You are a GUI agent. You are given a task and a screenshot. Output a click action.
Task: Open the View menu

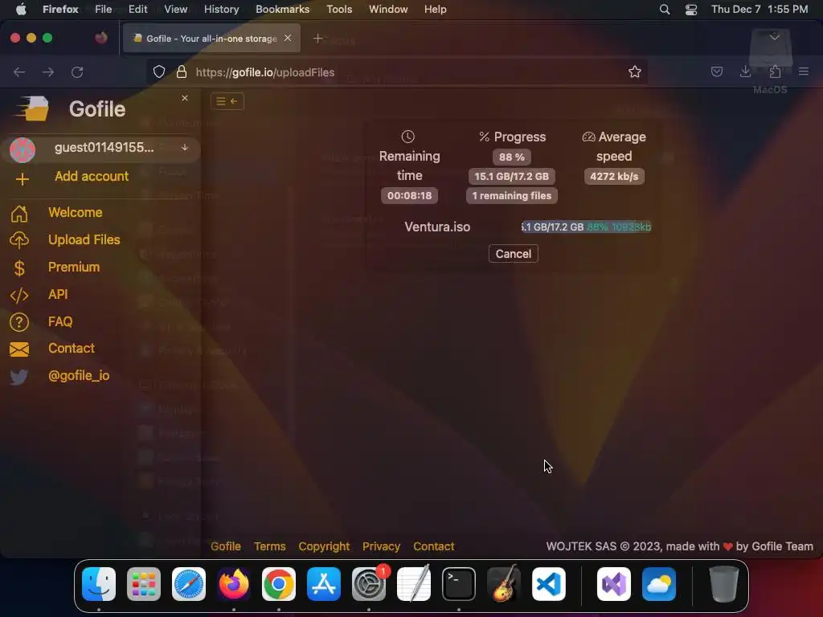(x=175, y=10)
